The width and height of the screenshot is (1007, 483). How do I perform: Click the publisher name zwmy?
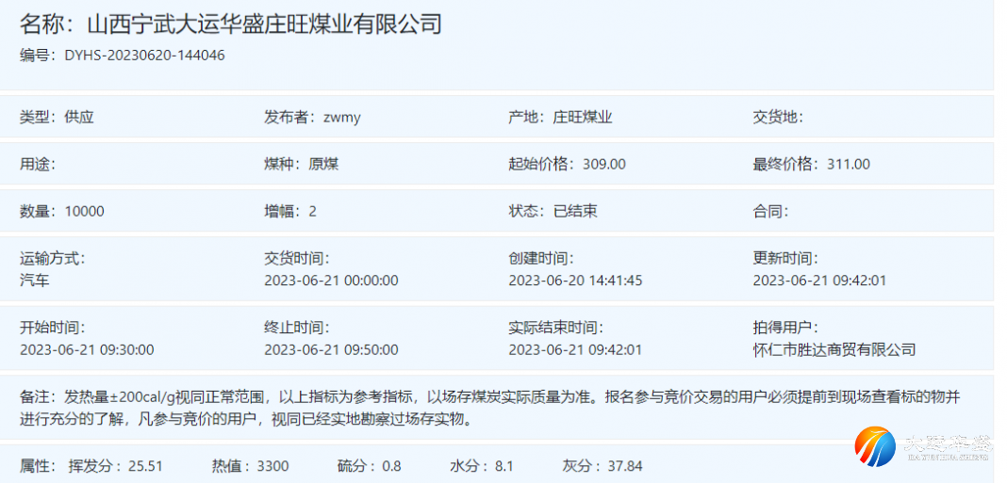pos(342,118)
